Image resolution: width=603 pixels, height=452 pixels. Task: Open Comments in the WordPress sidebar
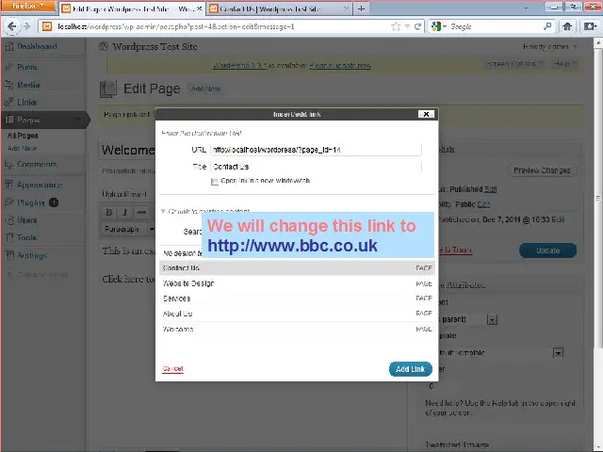point(37,165)
